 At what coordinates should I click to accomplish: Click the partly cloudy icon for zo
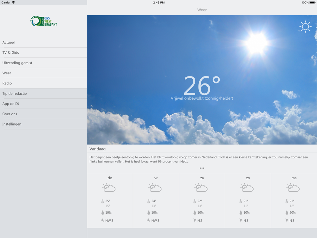(x=247, y=188)
